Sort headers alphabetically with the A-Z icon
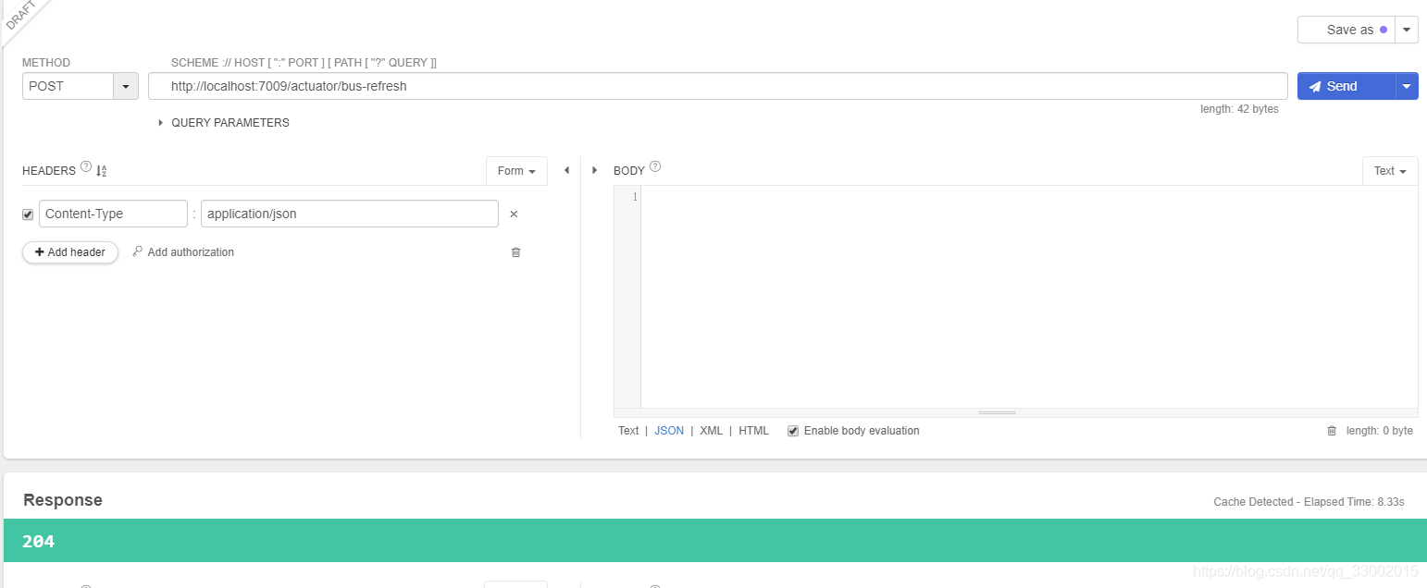This screenshot has height=588, width=1427. pos(102,171)
